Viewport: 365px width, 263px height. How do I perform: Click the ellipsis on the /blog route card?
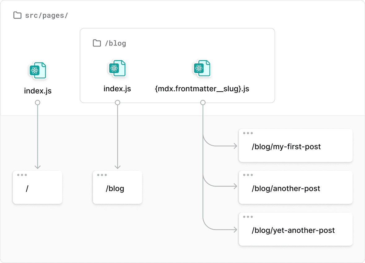[101, 175]
